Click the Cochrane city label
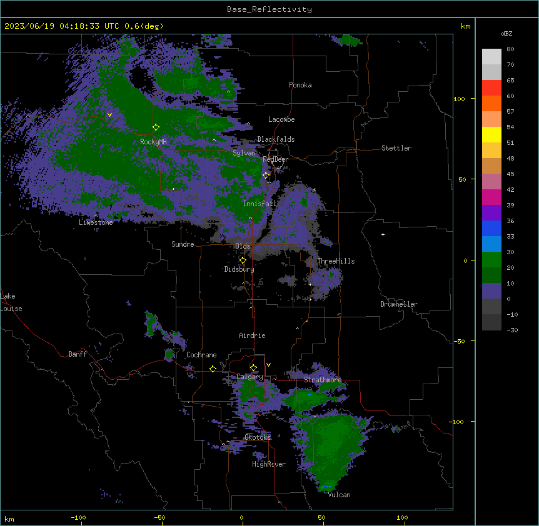The width and height of the screenshot is (539, 526). pos(201,355)
